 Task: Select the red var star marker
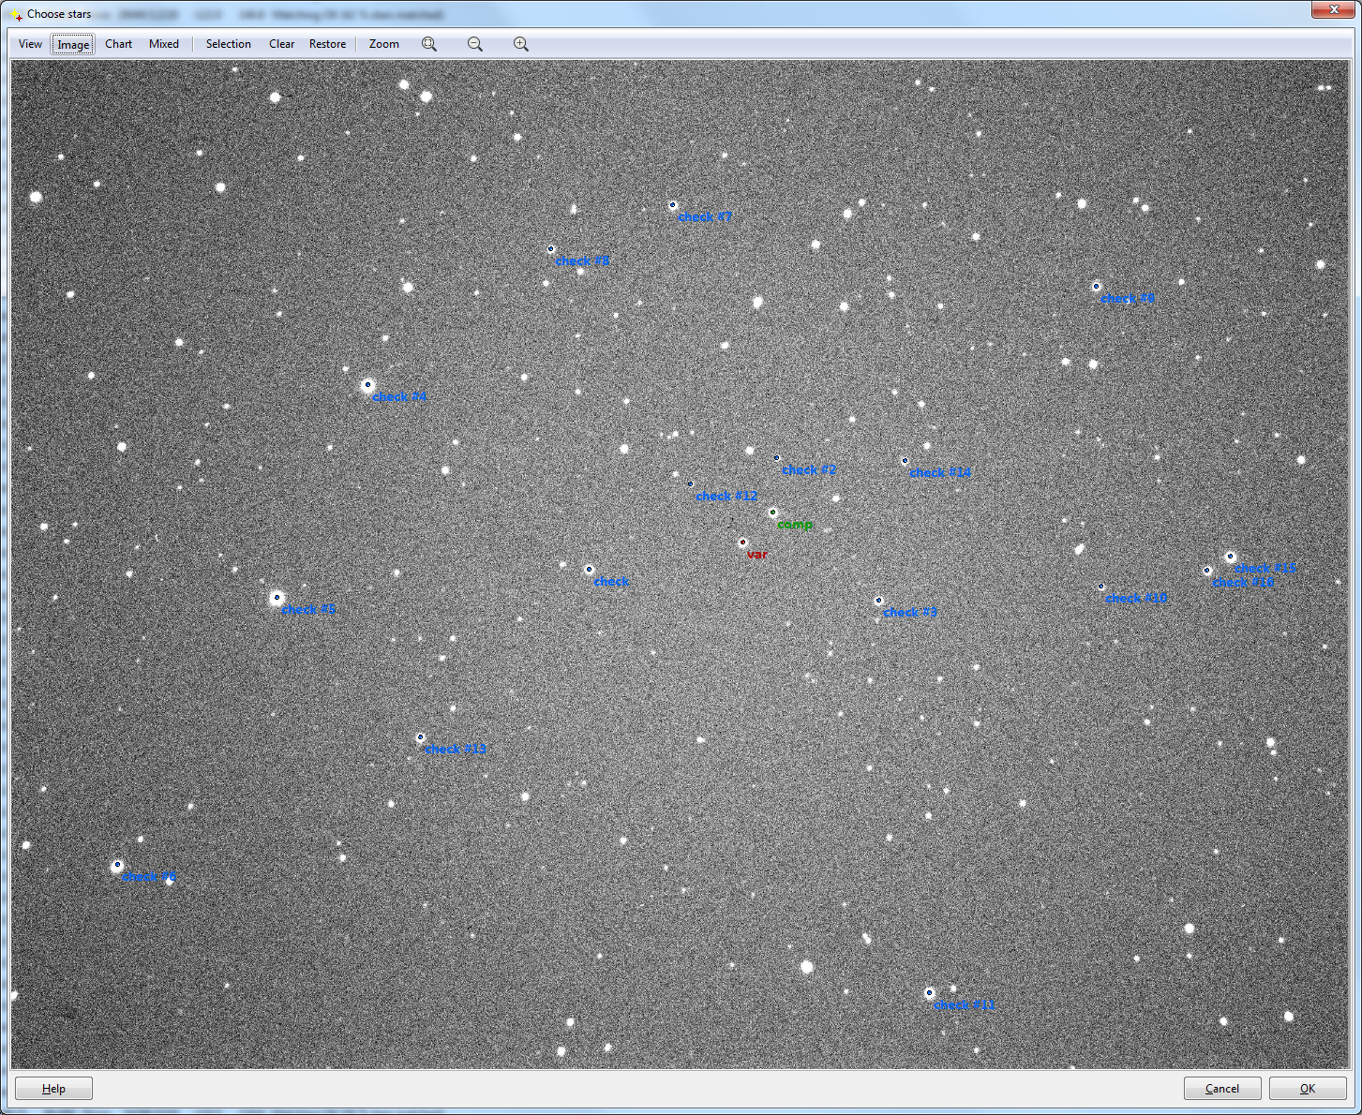[742, 543]
